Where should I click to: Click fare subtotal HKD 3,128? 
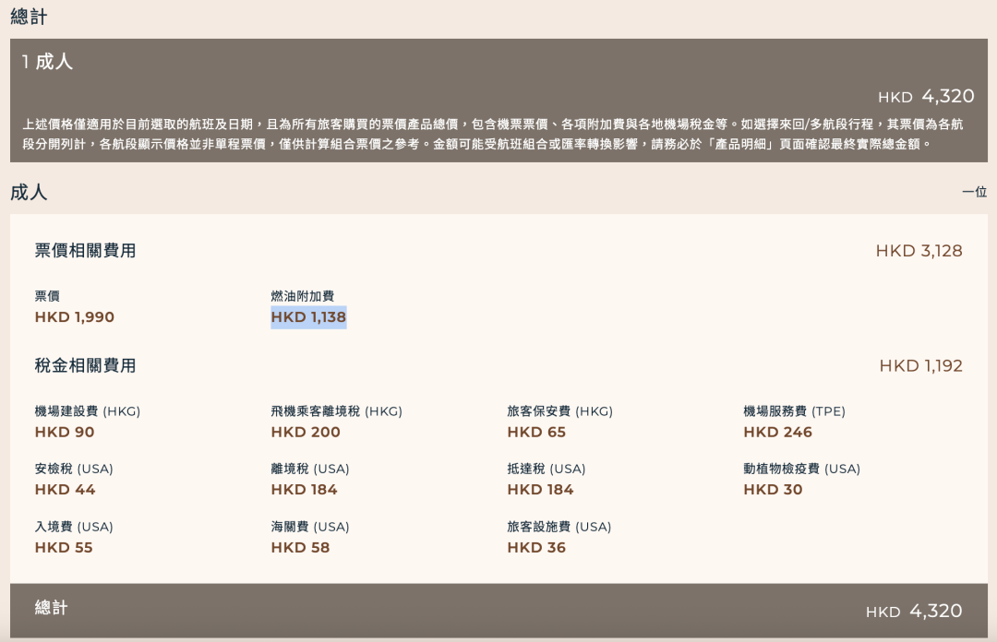(919, 251)
